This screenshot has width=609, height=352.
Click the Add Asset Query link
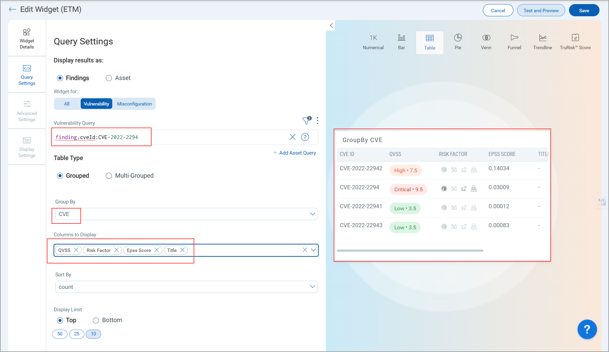(x=295, y=153)
